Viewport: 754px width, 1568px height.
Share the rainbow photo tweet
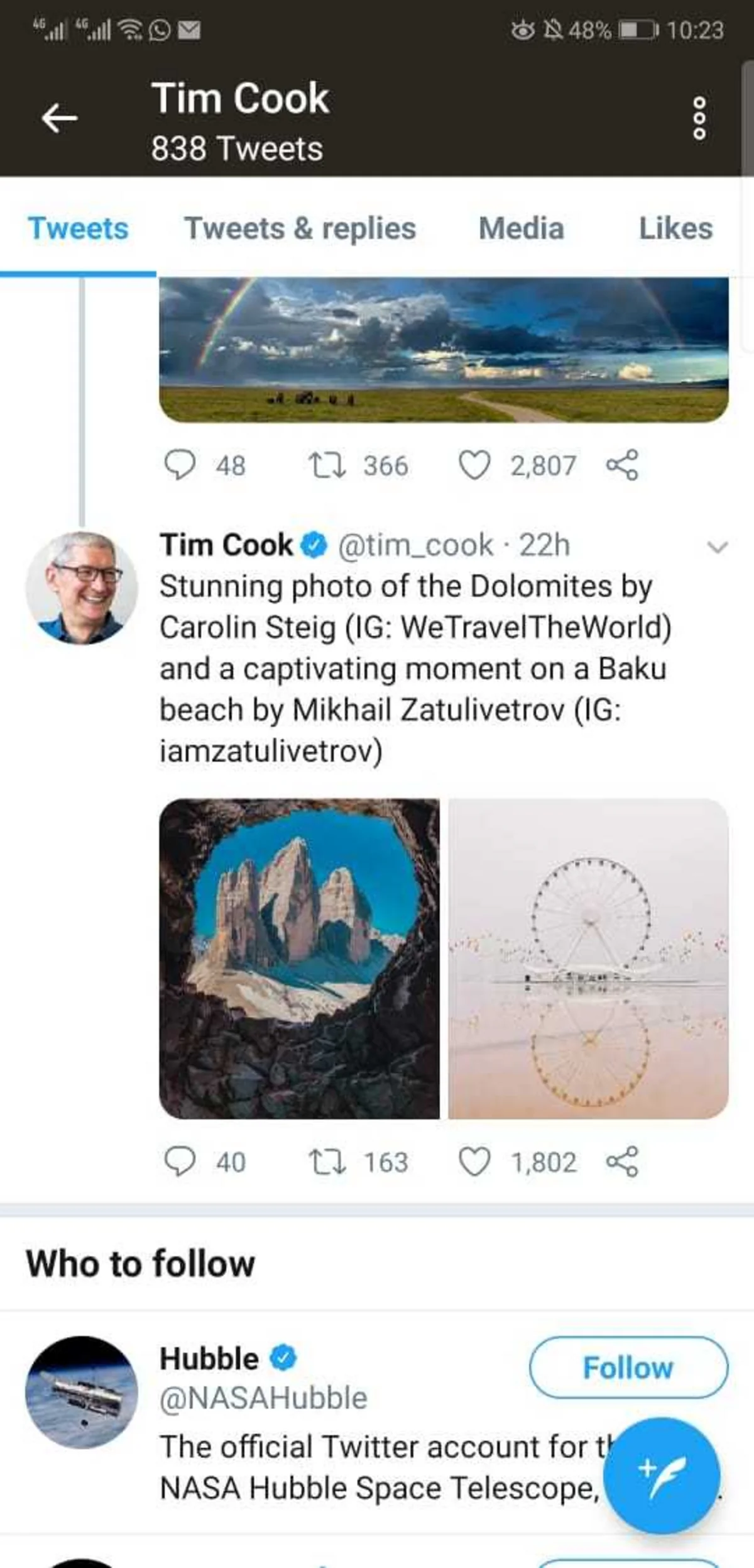point(622,465)
